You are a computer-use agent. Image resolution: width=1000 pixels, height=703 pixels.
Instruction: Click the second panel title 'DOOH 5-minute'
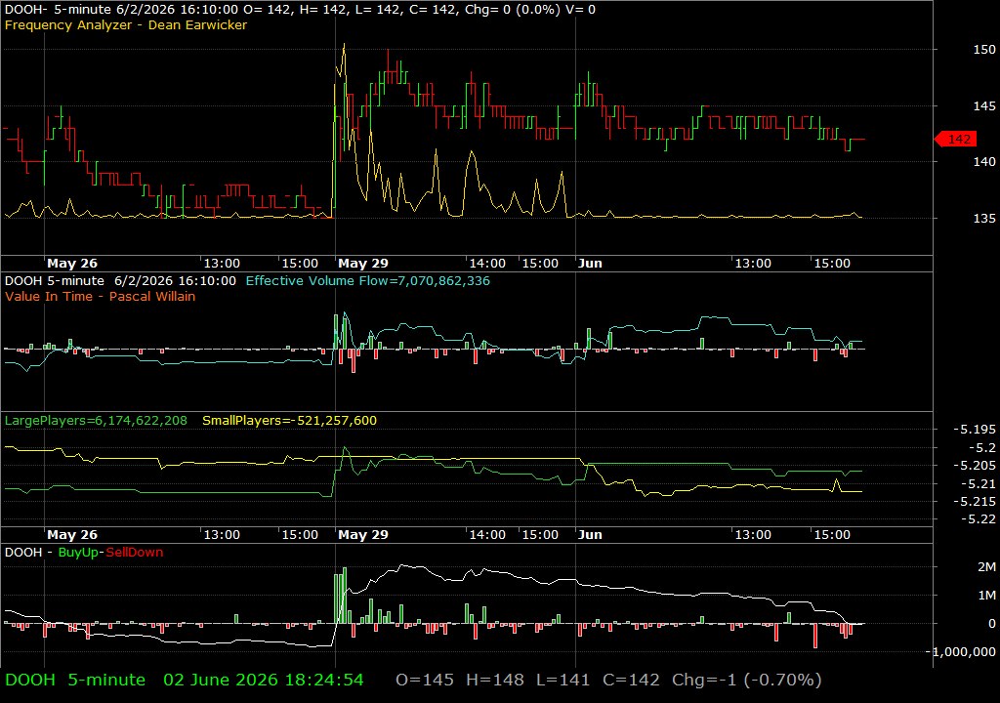(x=55, y=280)
